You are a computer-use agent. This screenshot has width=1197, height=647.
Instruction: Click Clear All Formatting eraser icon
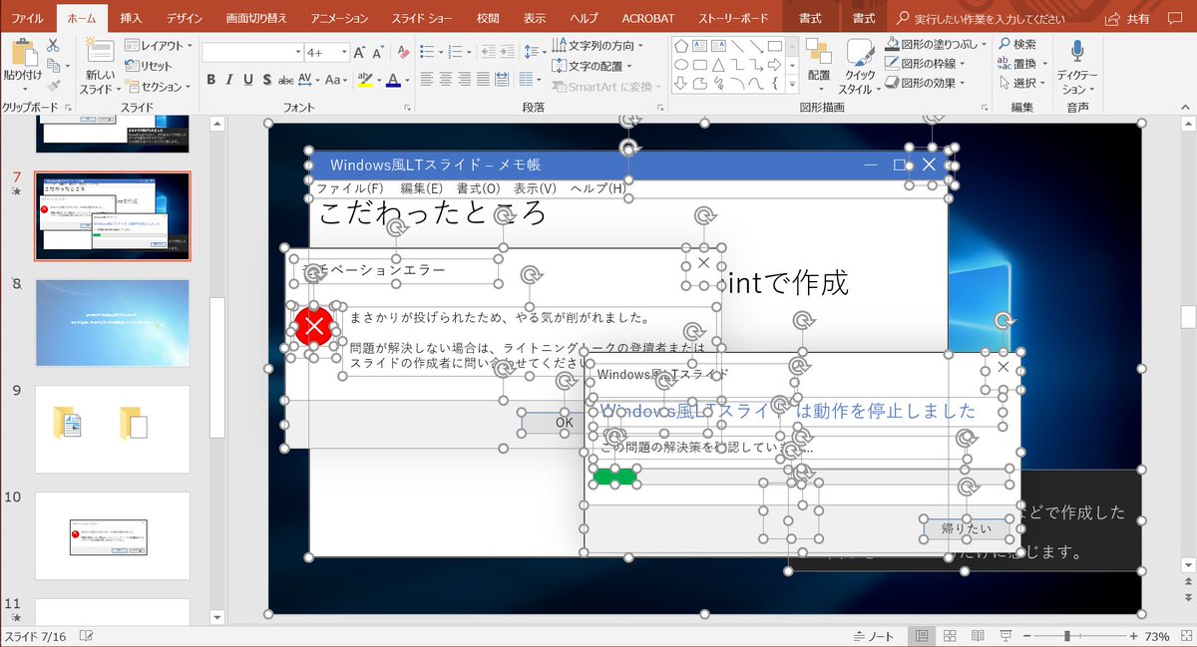(x=405, y=52)
